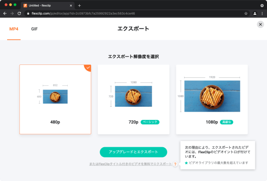Select the 720p resolution card
The width and height of the screenshot is (267, 181).
coord(133,99)
